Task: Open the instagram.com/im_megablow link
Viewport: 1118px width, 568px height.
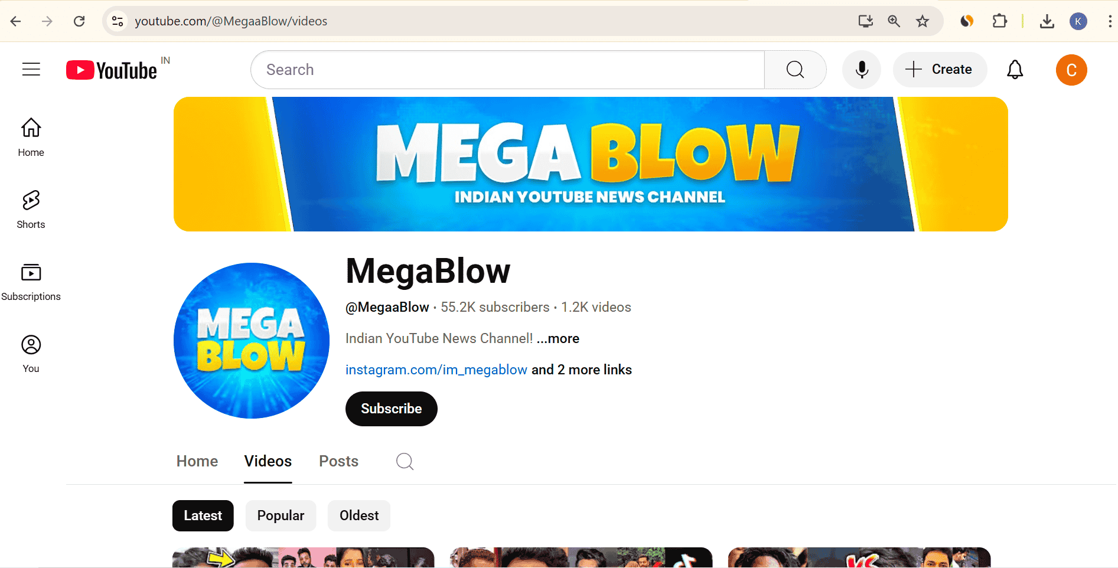Action: (x=436, y=370)
